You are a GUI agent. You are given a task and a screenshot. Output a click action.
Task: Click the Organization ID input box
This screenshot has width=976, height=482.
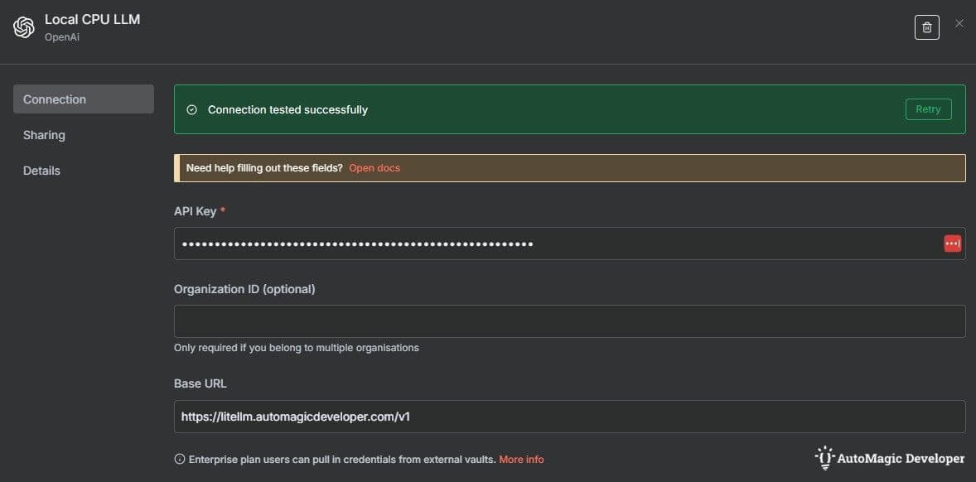[x=569, y=321]
